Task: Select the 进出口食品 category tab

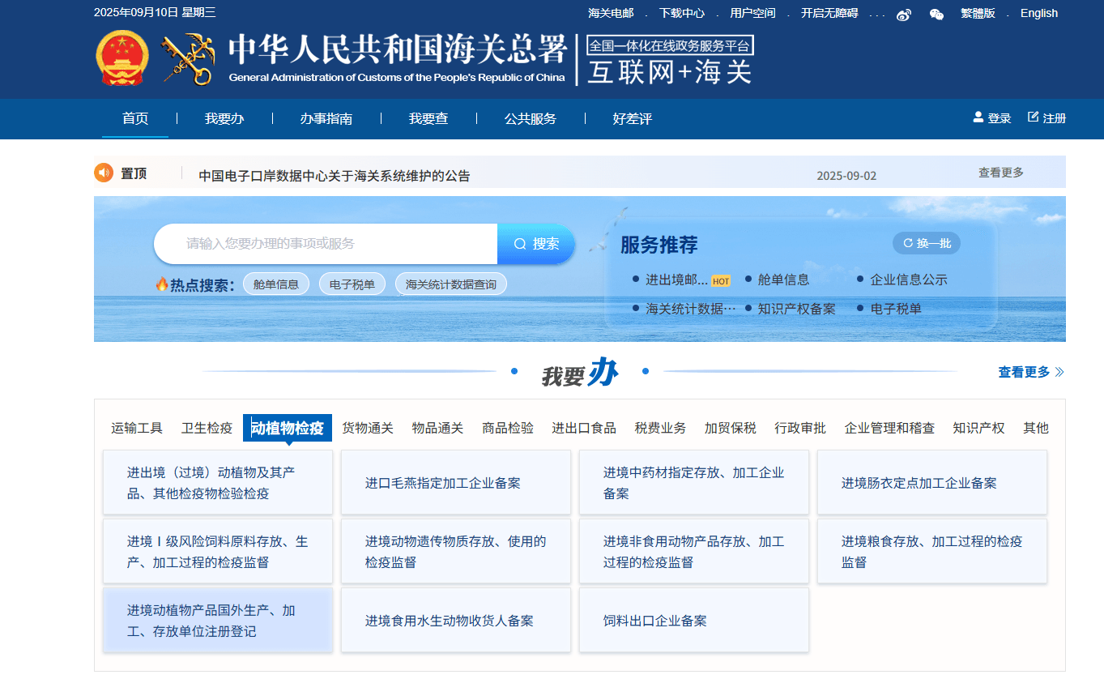Action: [583, 428]
